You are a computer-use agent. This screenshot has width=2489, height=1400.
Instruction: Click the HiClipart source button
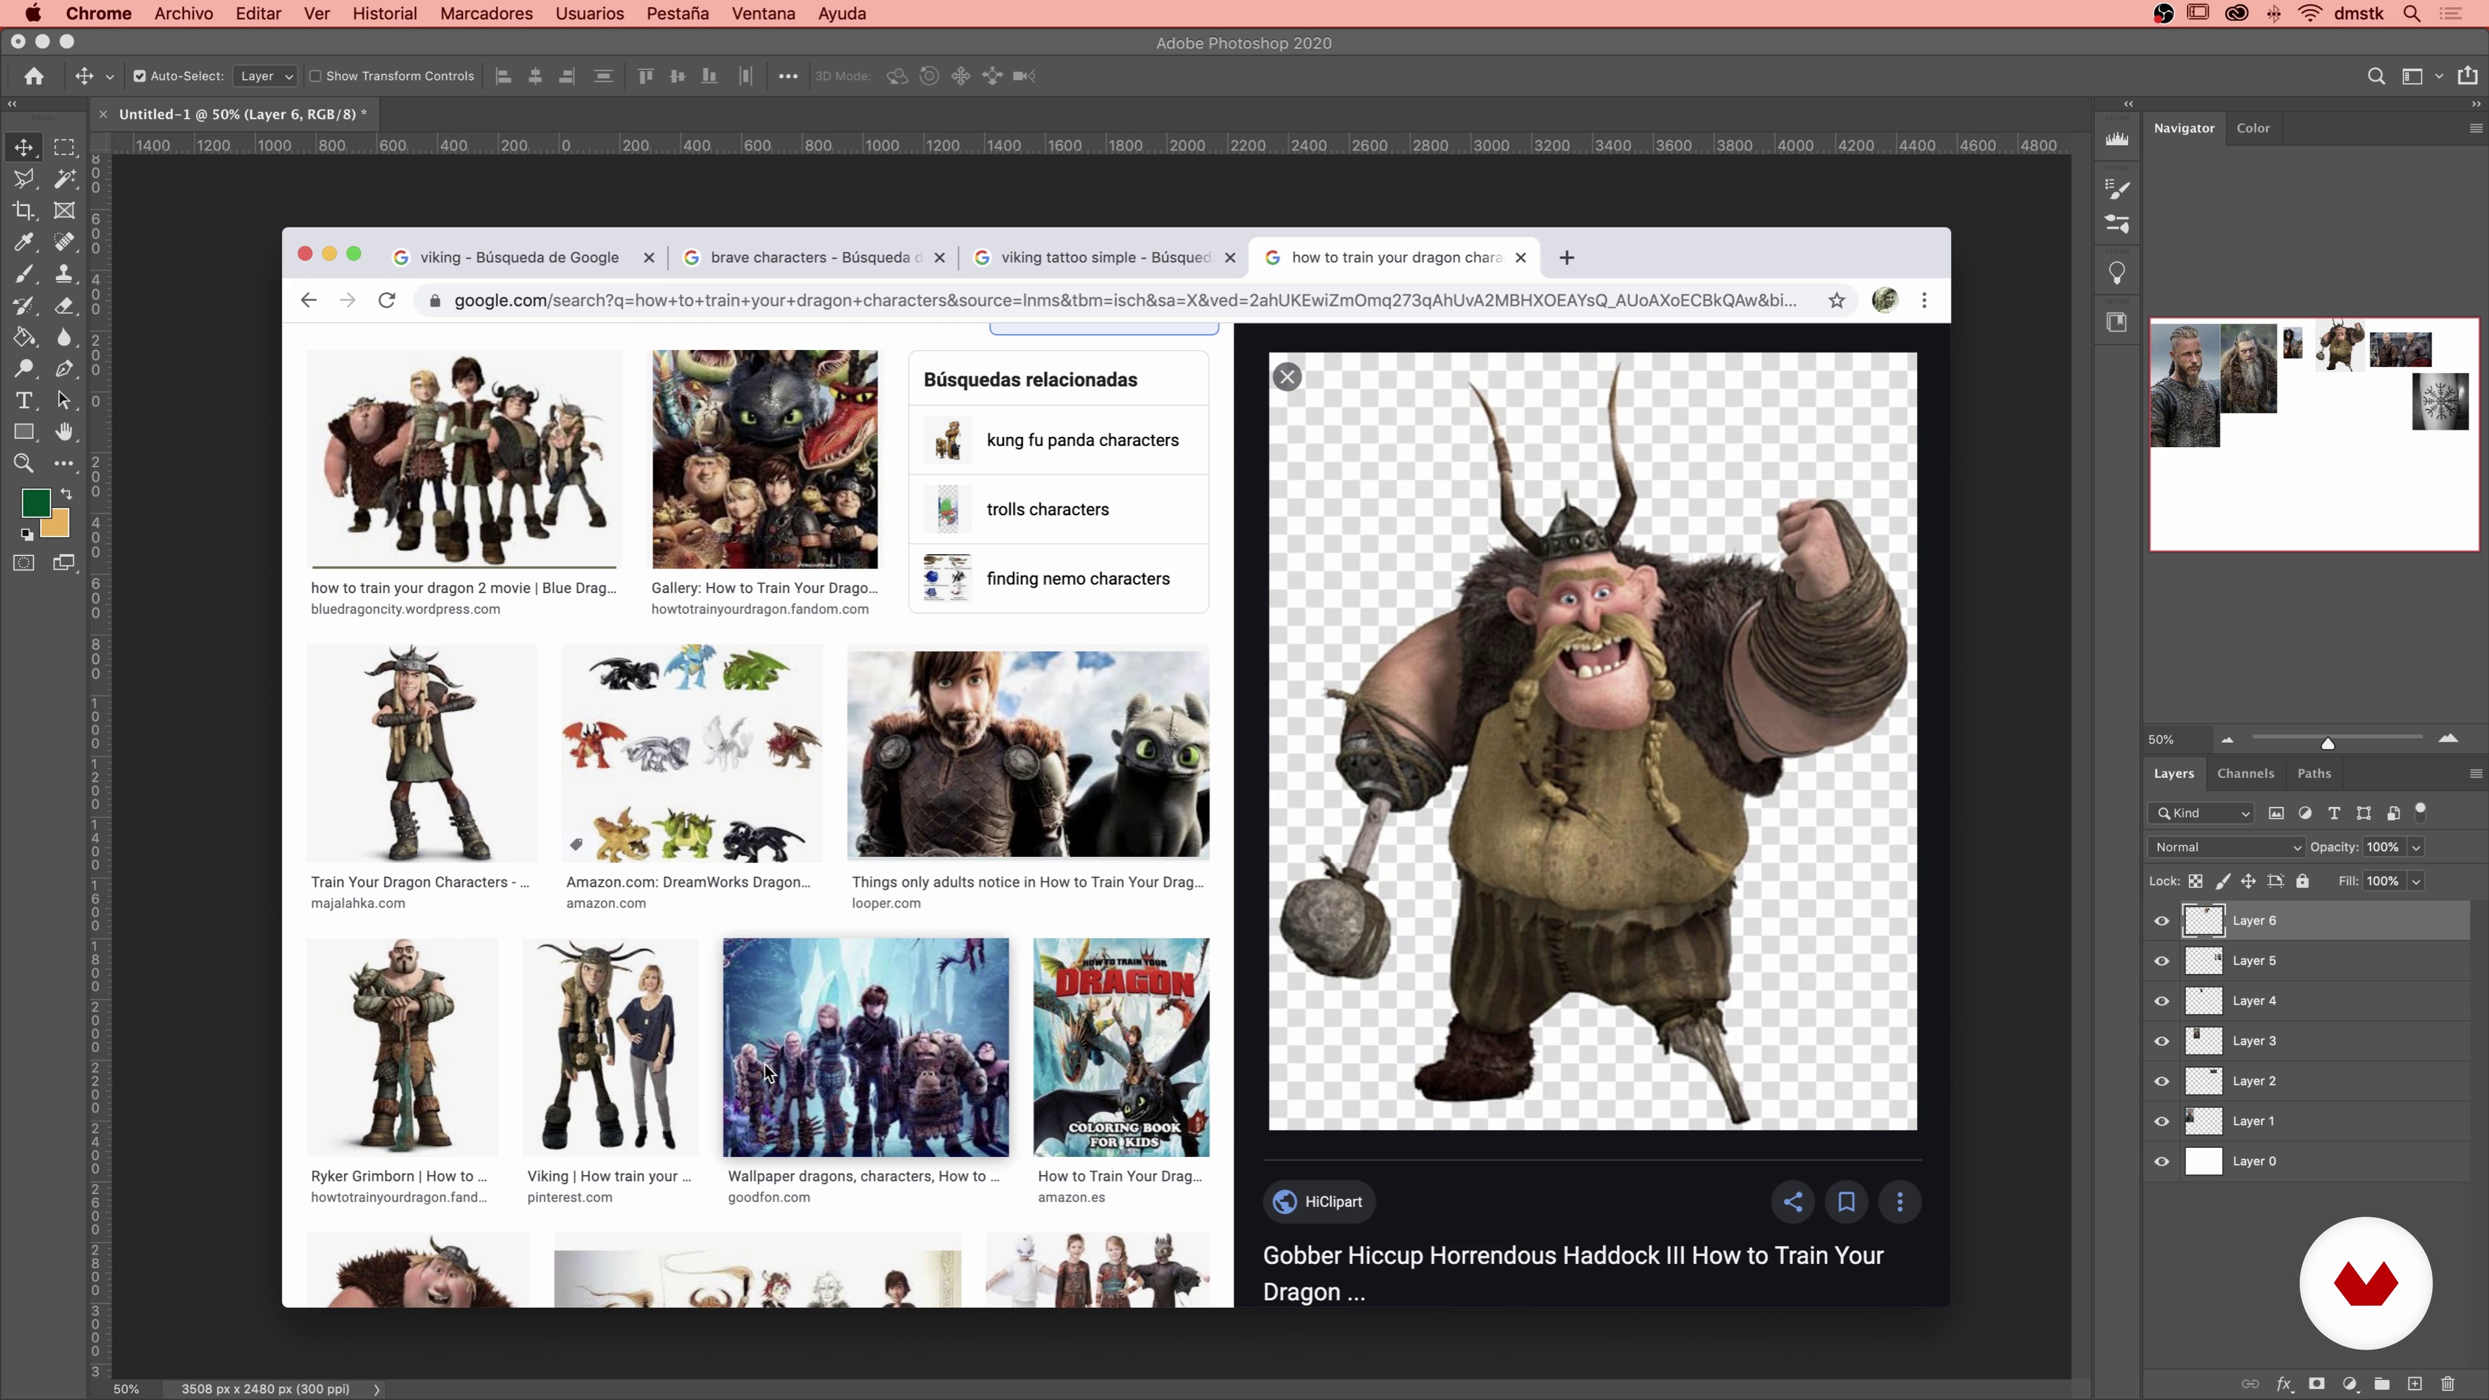(1319, 1202)
